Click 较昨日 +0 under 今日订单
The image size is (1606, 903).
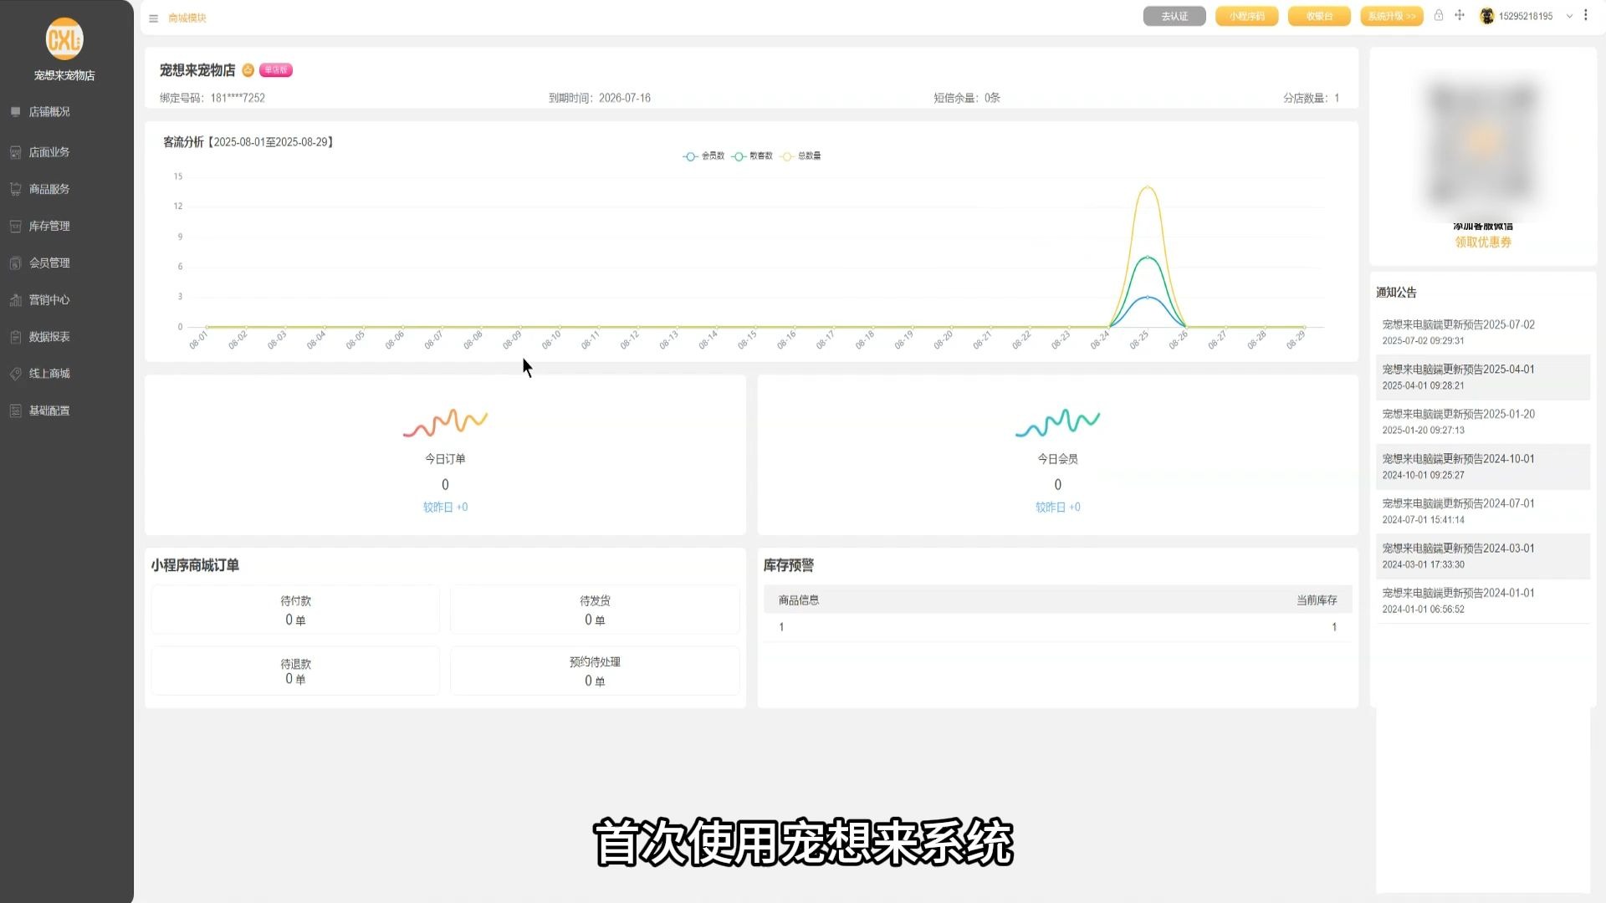445,508
